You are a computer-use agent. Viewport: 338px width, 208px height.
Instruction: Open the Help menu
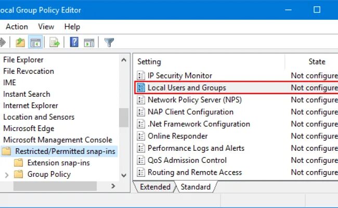pyautogui.click(x=72, y=27)
